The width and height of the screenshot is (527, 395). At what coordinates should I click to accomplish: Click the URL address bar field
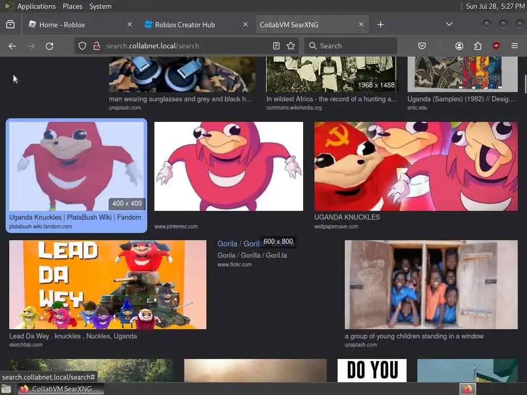[186, 46]
